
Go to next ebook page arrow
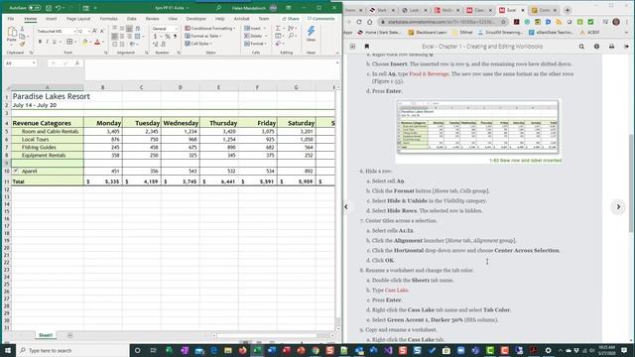tap(618, 207)
